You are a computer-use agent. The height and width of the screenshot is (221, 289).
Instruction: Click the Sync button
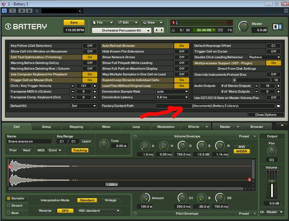point(74,23)
